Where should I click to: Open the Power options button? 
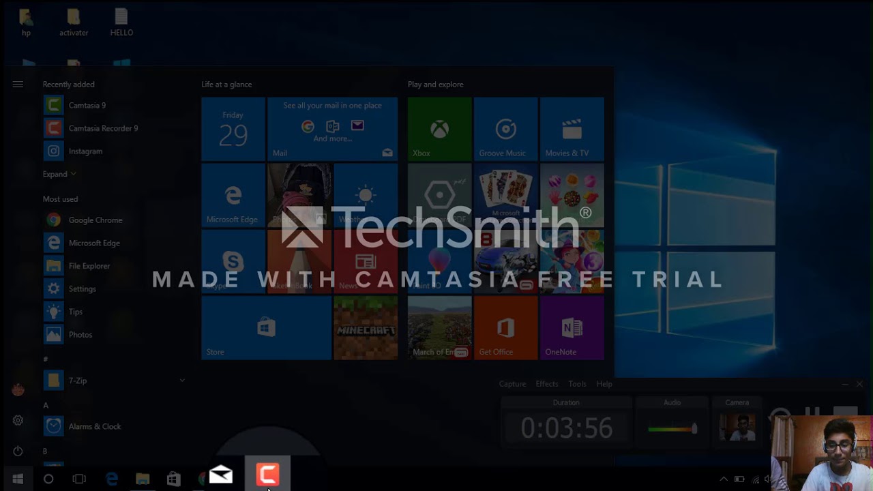coord(18,451)
